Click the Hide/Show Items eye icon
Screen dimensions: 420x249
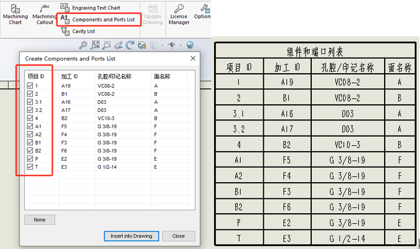pos(172,45)
